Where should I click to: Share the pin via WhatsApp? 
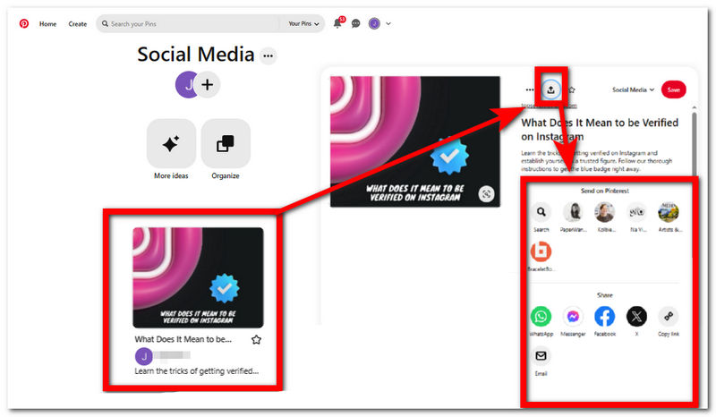pos(541,317)
